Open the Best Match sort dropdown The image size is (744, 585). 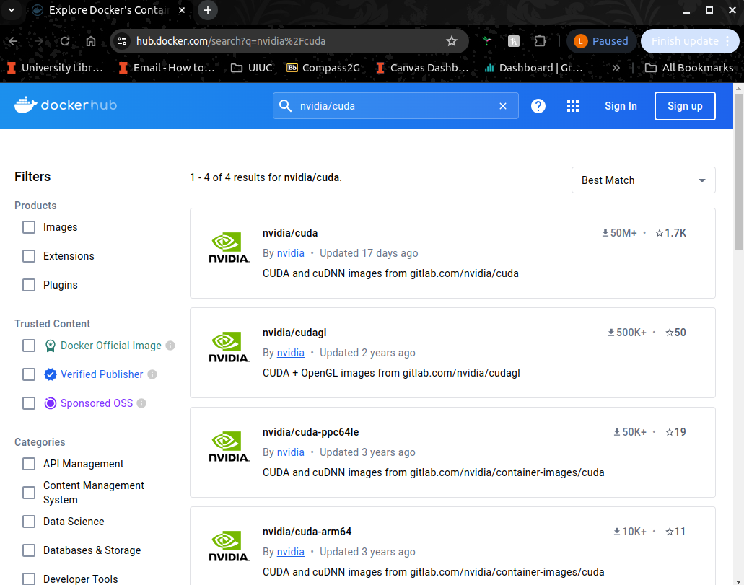(644, 180)
